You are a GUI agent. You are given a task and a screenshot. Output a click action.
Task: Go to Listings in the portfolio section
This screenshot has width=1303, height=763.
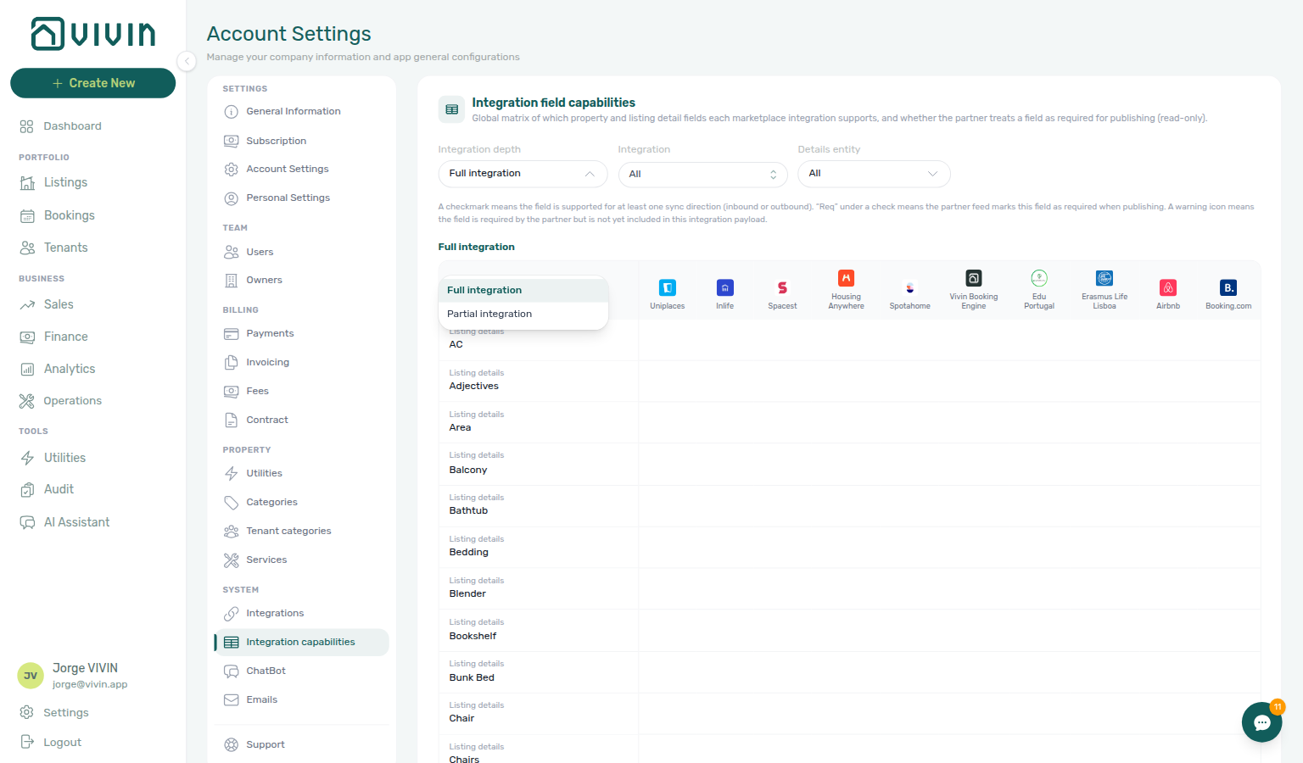[x=65, y=182]
